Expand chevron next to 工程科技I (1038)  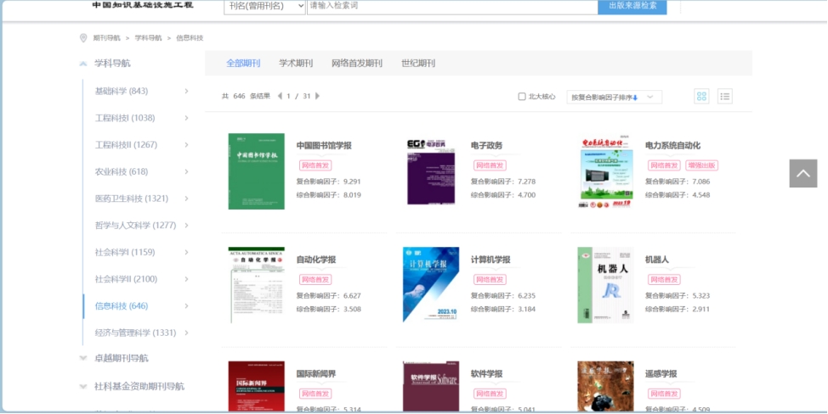(x=186, y=118)
